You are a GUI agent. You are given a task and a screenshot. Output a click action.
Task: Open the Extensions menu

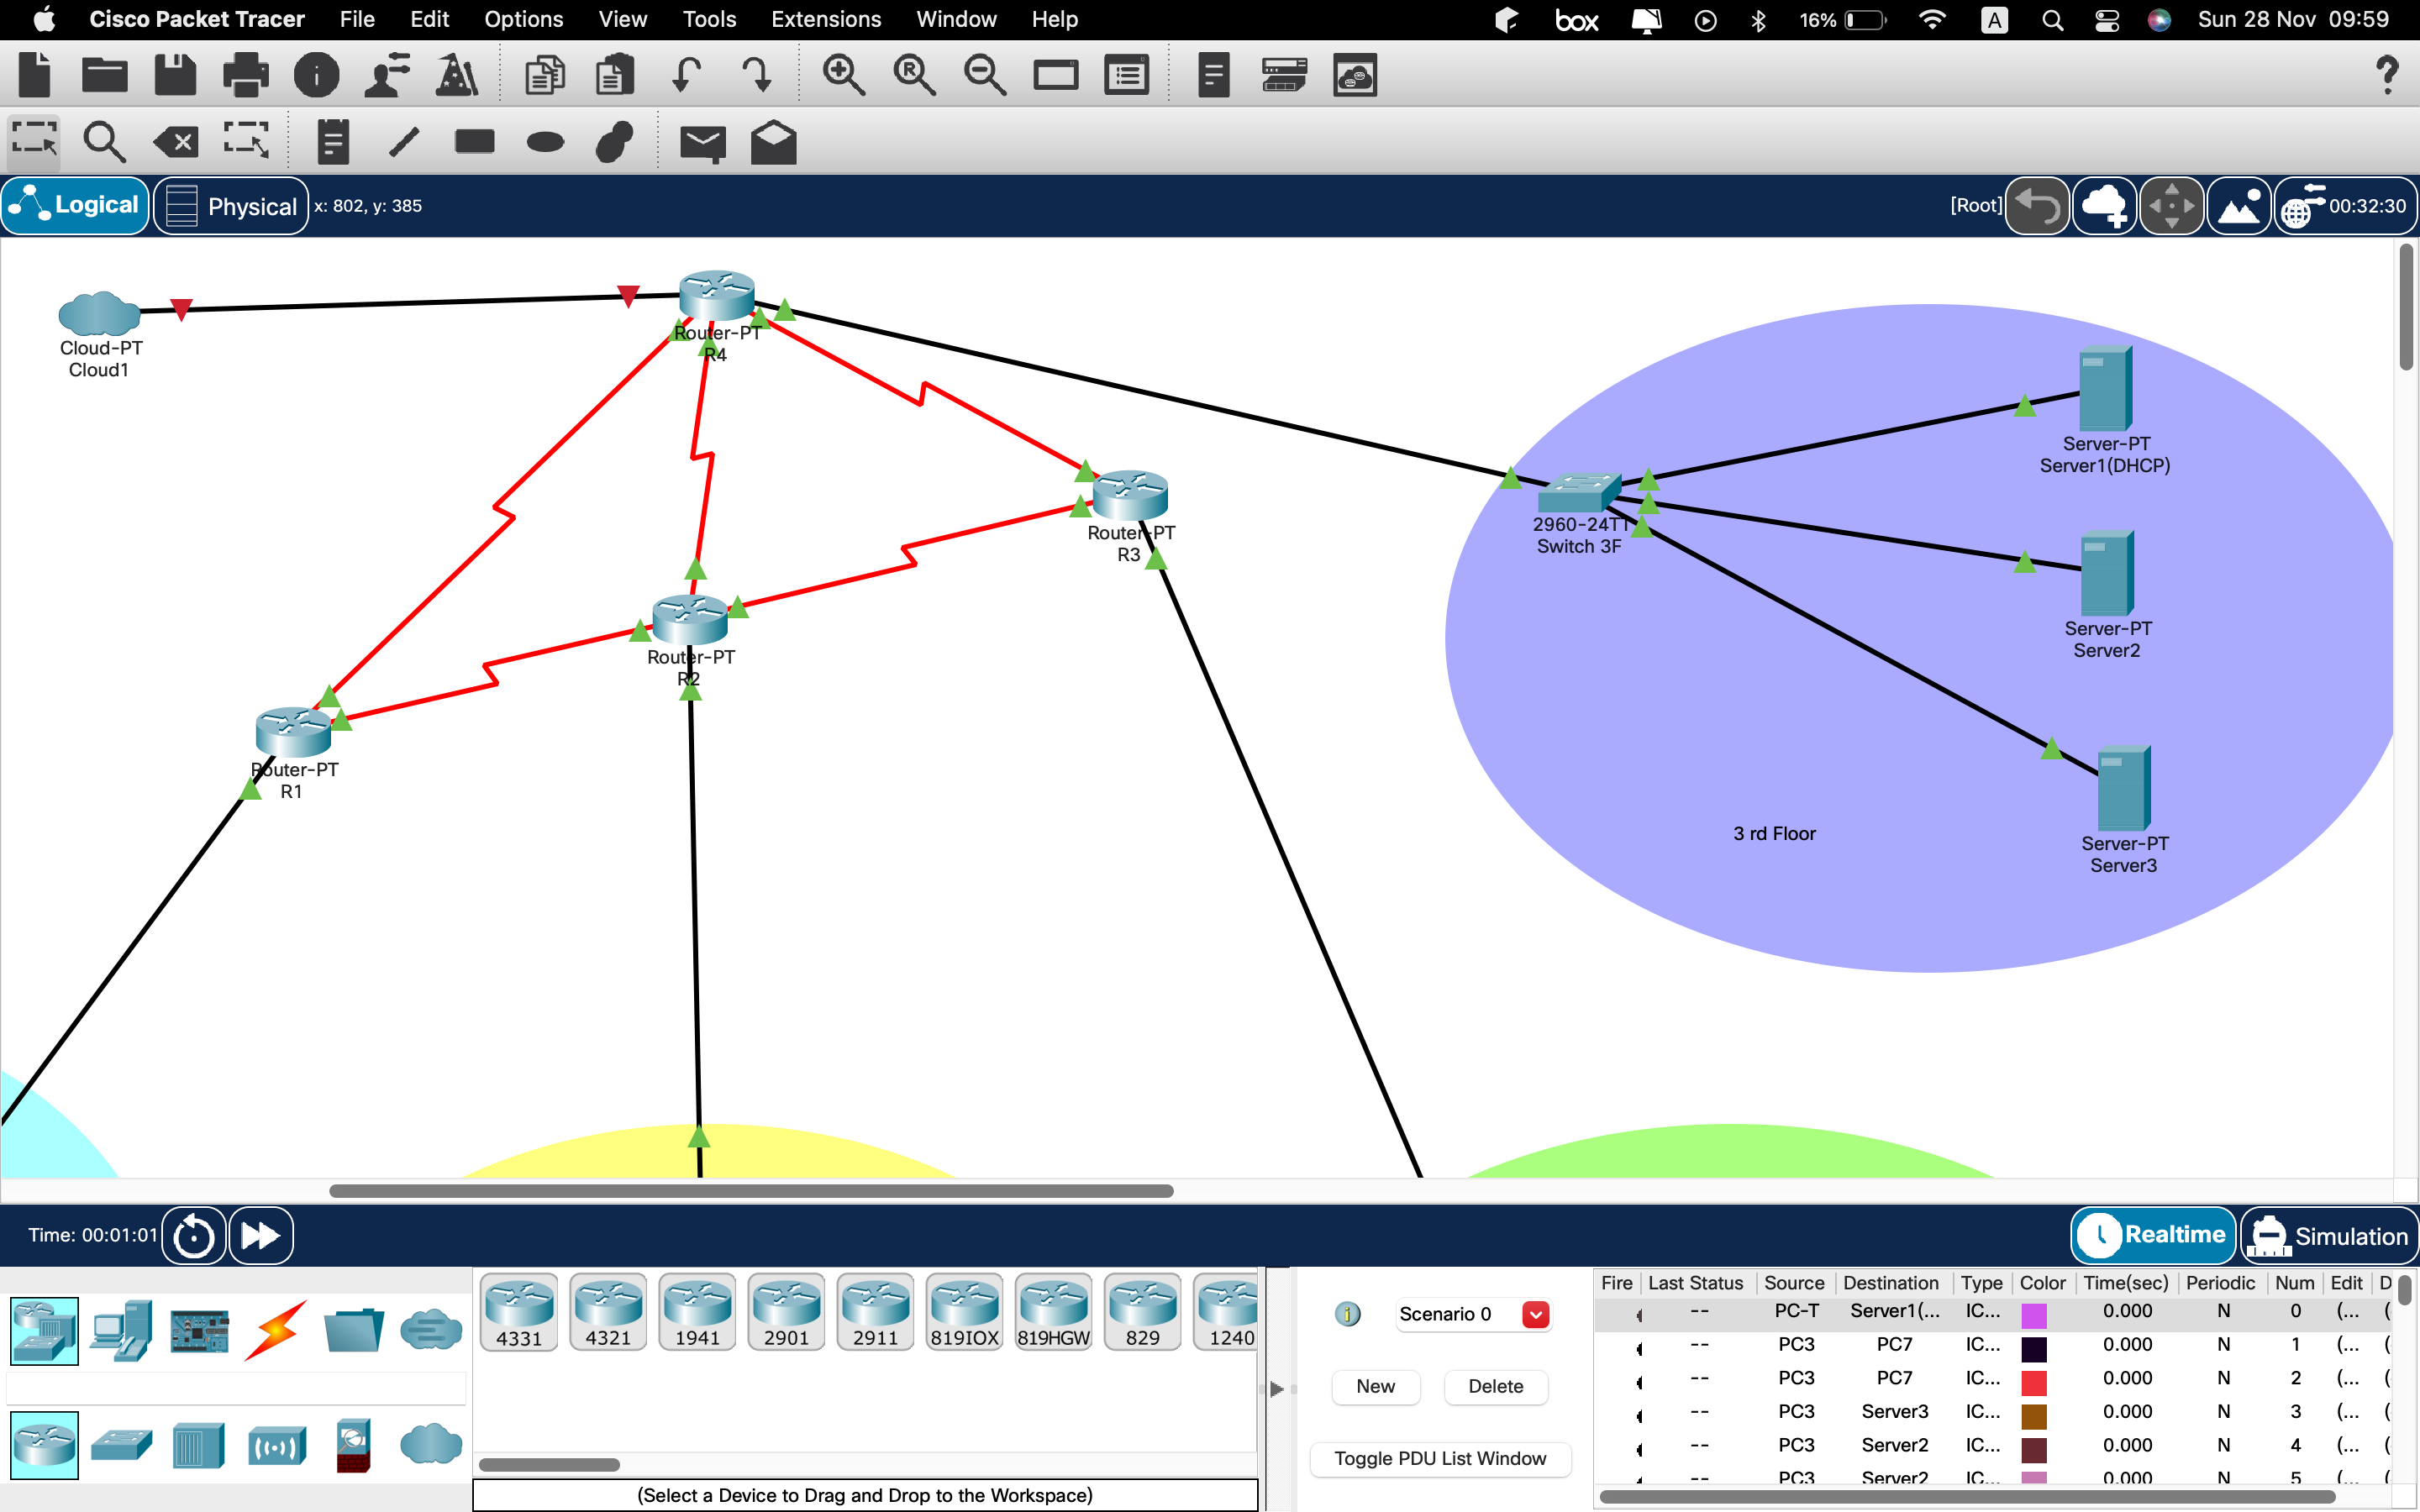click(825, 19)
